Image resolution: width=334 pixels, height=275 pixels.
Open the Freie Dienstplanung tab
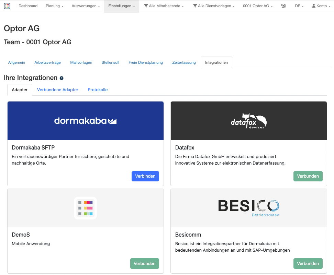click(x=146, y=62)
